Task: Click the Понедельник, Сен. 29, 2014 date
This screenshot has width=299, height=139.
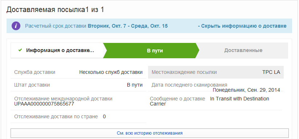Action: [x=246, y=90]
